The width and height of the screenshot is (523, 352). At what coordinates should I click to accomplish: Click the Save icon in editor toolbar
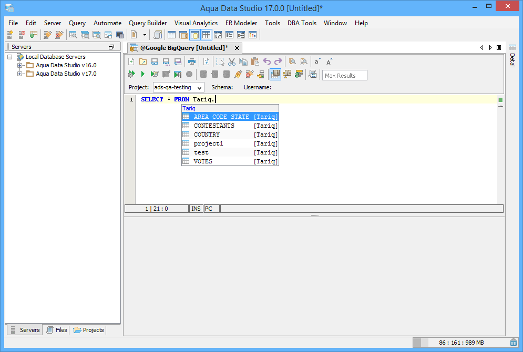click(x=155, y=61)
